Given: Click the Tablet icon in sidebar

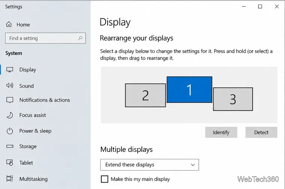Looking at the screenshot, I should coord(10,162).
